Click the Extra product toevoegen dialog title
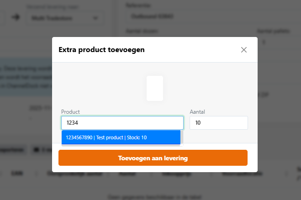 coord(102,49)
